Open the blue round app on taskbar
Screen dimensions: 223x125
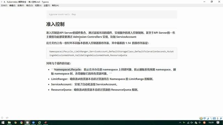click(x=33, y=123)
